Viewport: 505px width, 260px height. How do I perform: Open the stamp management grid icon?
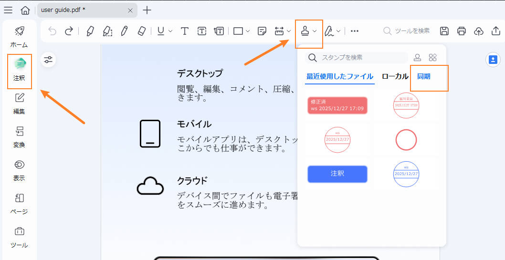(x=432, y=58)
